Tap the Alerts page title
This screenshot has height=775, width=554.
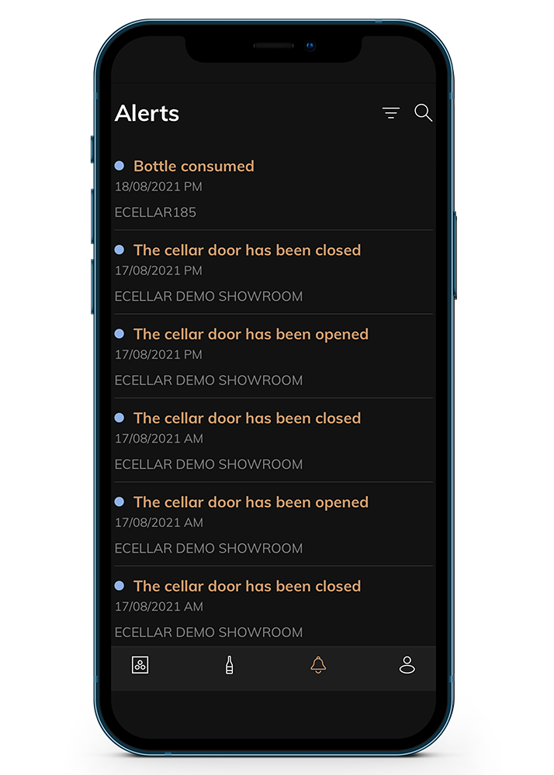pyautogui.click(x=147, y=113)
